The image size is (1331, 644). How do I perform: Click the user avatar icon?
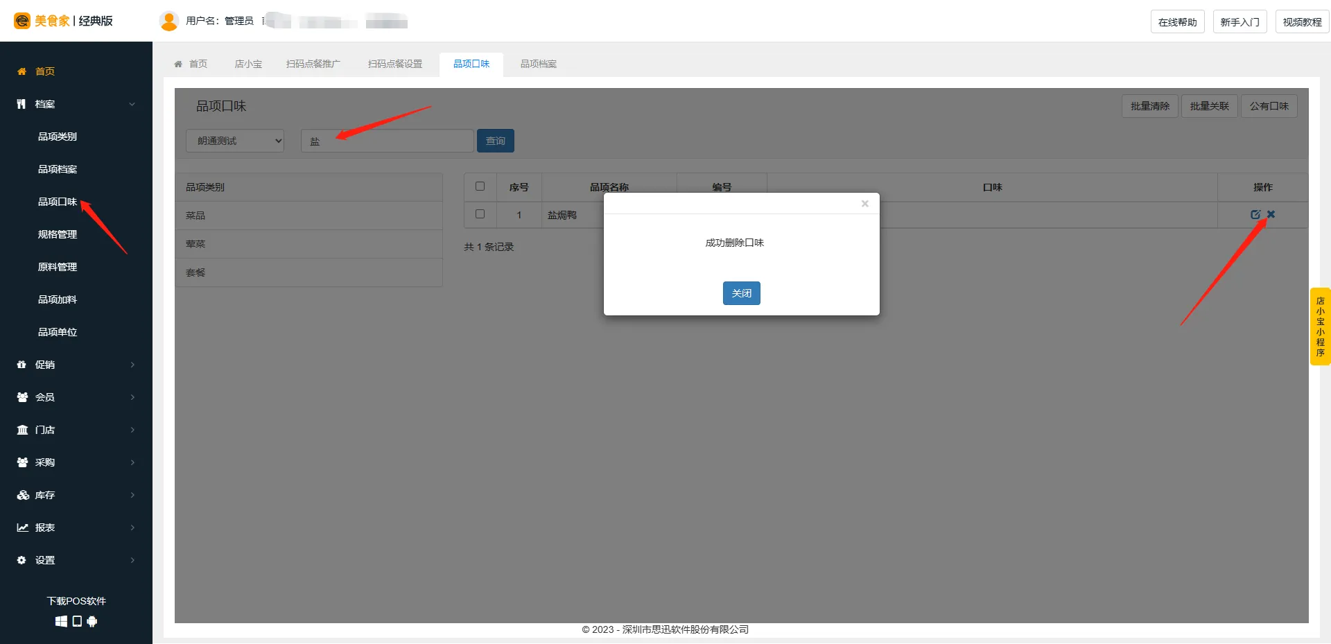[168, 21]
